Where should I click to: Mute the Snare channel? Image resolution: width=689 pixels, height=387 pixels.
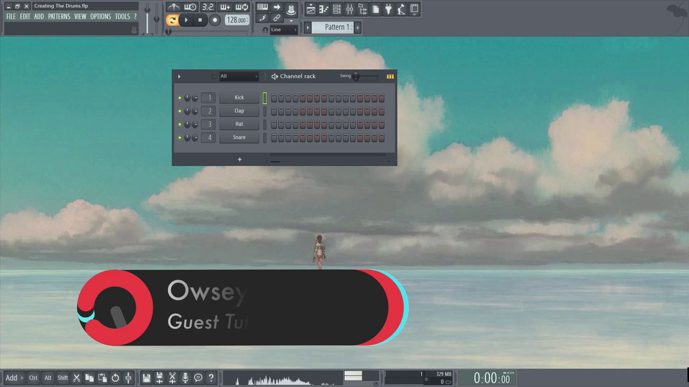180,138
